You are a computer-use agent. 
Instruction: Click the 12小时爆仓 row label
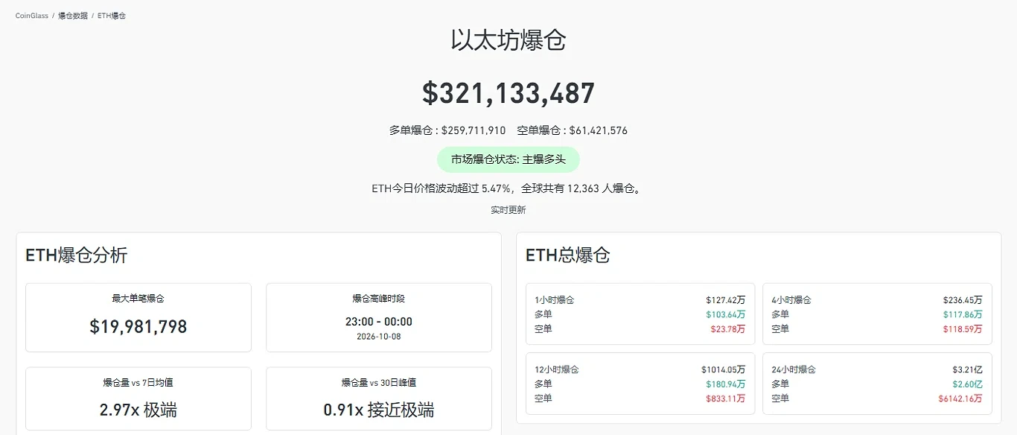[557, 369]
